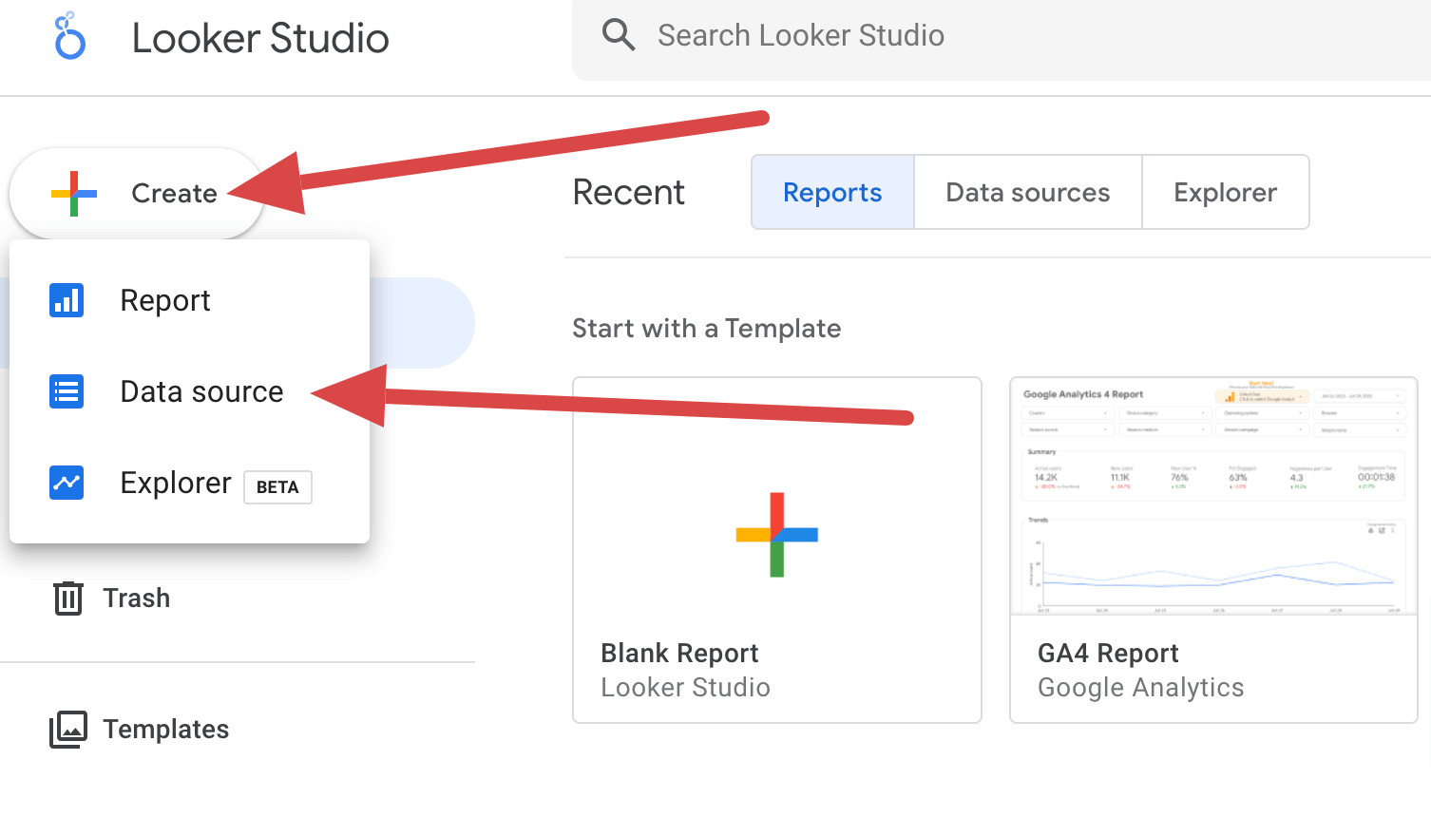Click the search magnifier icon
Image resolution: width=1431 pixels, height=817 pixels.
click(x=619, y=35)
